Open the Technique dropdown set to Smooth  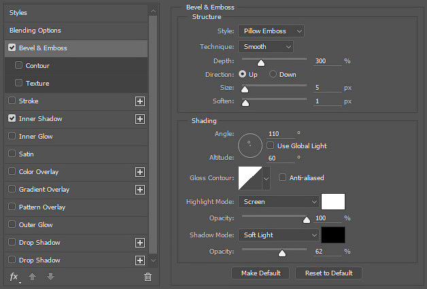click(266, 47)
